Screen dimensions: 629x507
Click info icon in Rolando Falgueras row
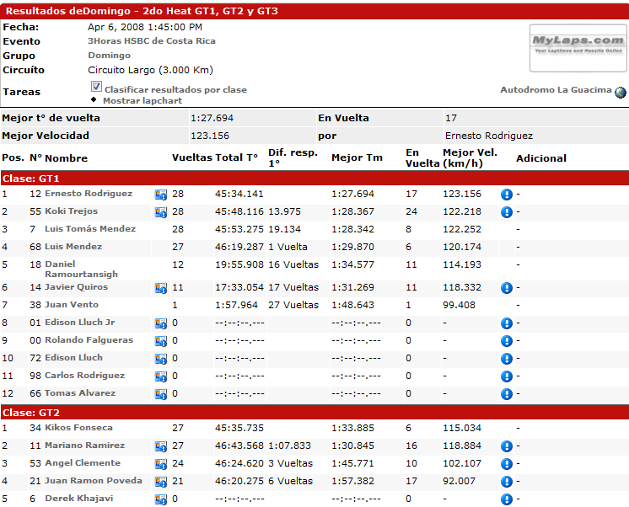coord(507,341)
